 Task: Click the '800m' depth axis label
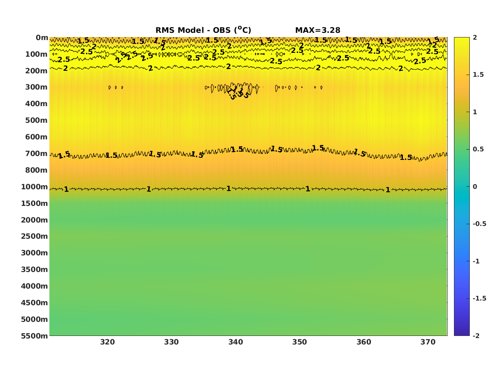pos(37,170)
